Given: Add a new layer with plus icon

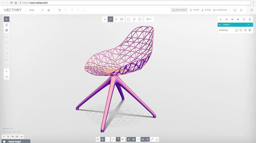Looking at the screenshot, I should (220, 19).
